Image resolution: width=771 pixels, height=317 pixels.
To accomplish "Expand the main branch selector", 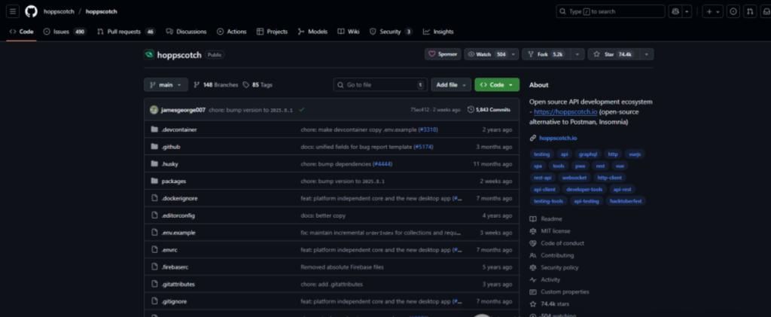I will (x=165, y=85).
